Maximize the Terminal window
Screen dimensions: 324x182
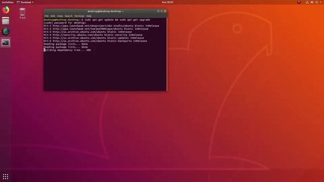(161, 11)
